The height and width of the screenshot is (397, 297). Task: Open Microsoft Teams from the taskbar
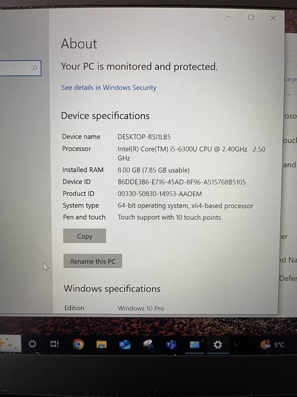pos(171,344)
